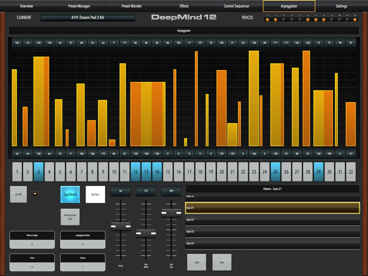Switch to the Effects tab
Screen dimensions: 368x276
(184, 6)
